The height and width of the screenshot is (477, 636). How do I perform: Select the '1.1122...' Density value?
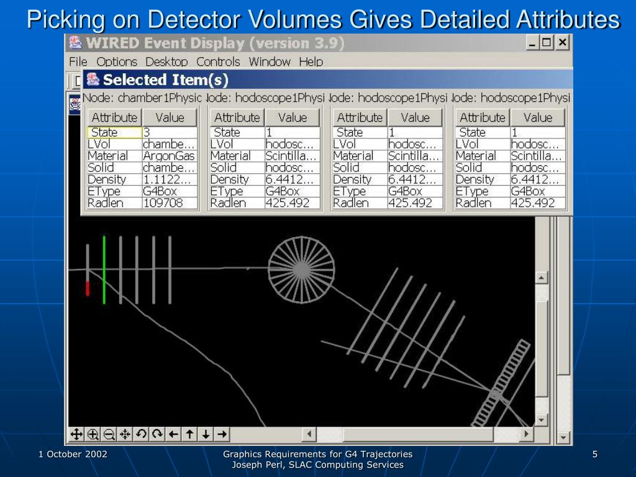click(170, 179)
